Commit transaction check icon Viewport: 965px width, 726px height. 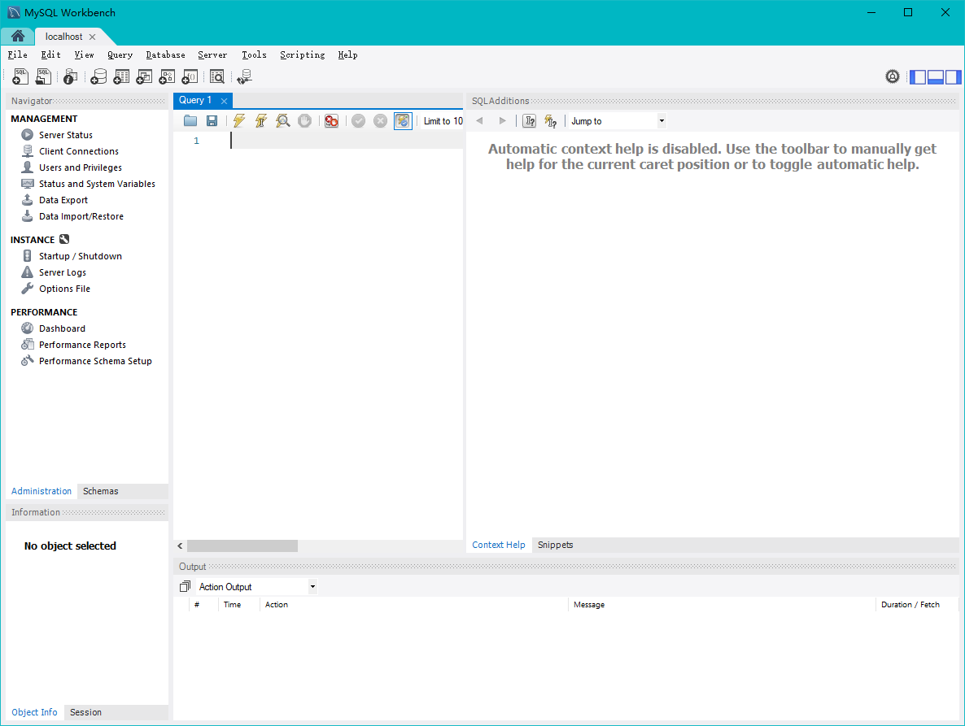[x=358, y=121]
